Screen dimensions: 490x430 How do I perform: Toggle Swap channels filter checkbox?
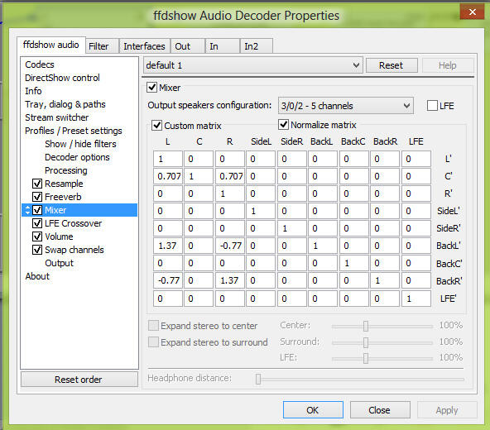point(37,250)
